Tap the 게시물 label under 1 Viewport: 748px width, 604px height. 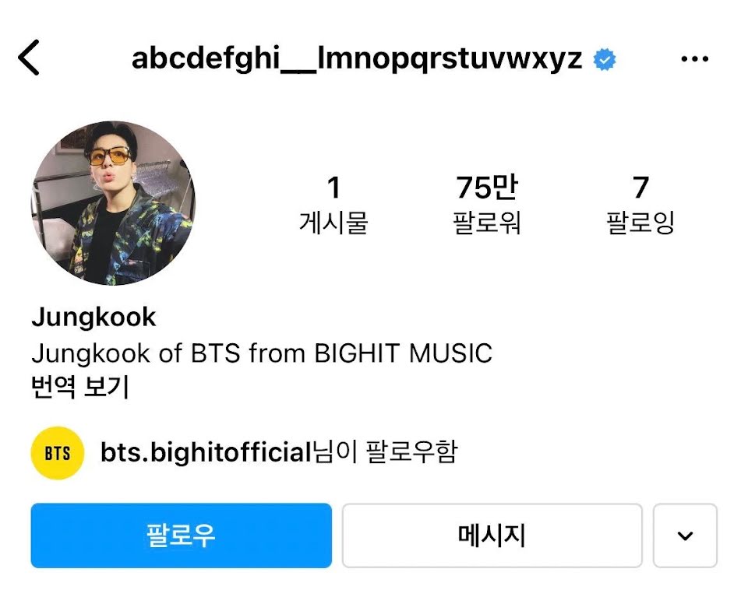click(333, 223)
